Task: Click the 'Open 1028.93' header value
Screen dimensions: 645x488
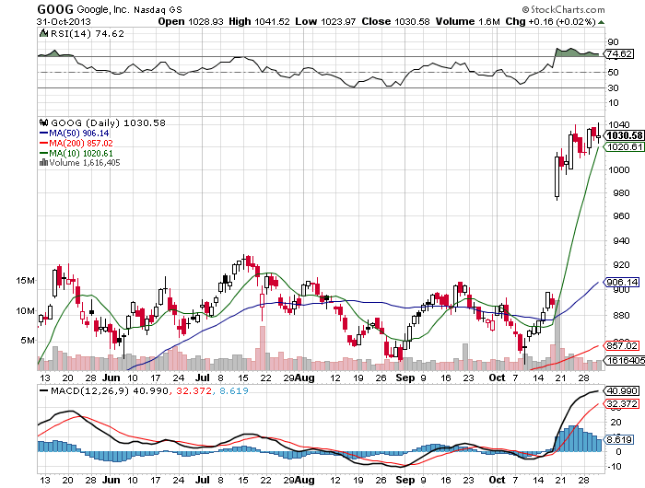Action: tap(191, 21)
